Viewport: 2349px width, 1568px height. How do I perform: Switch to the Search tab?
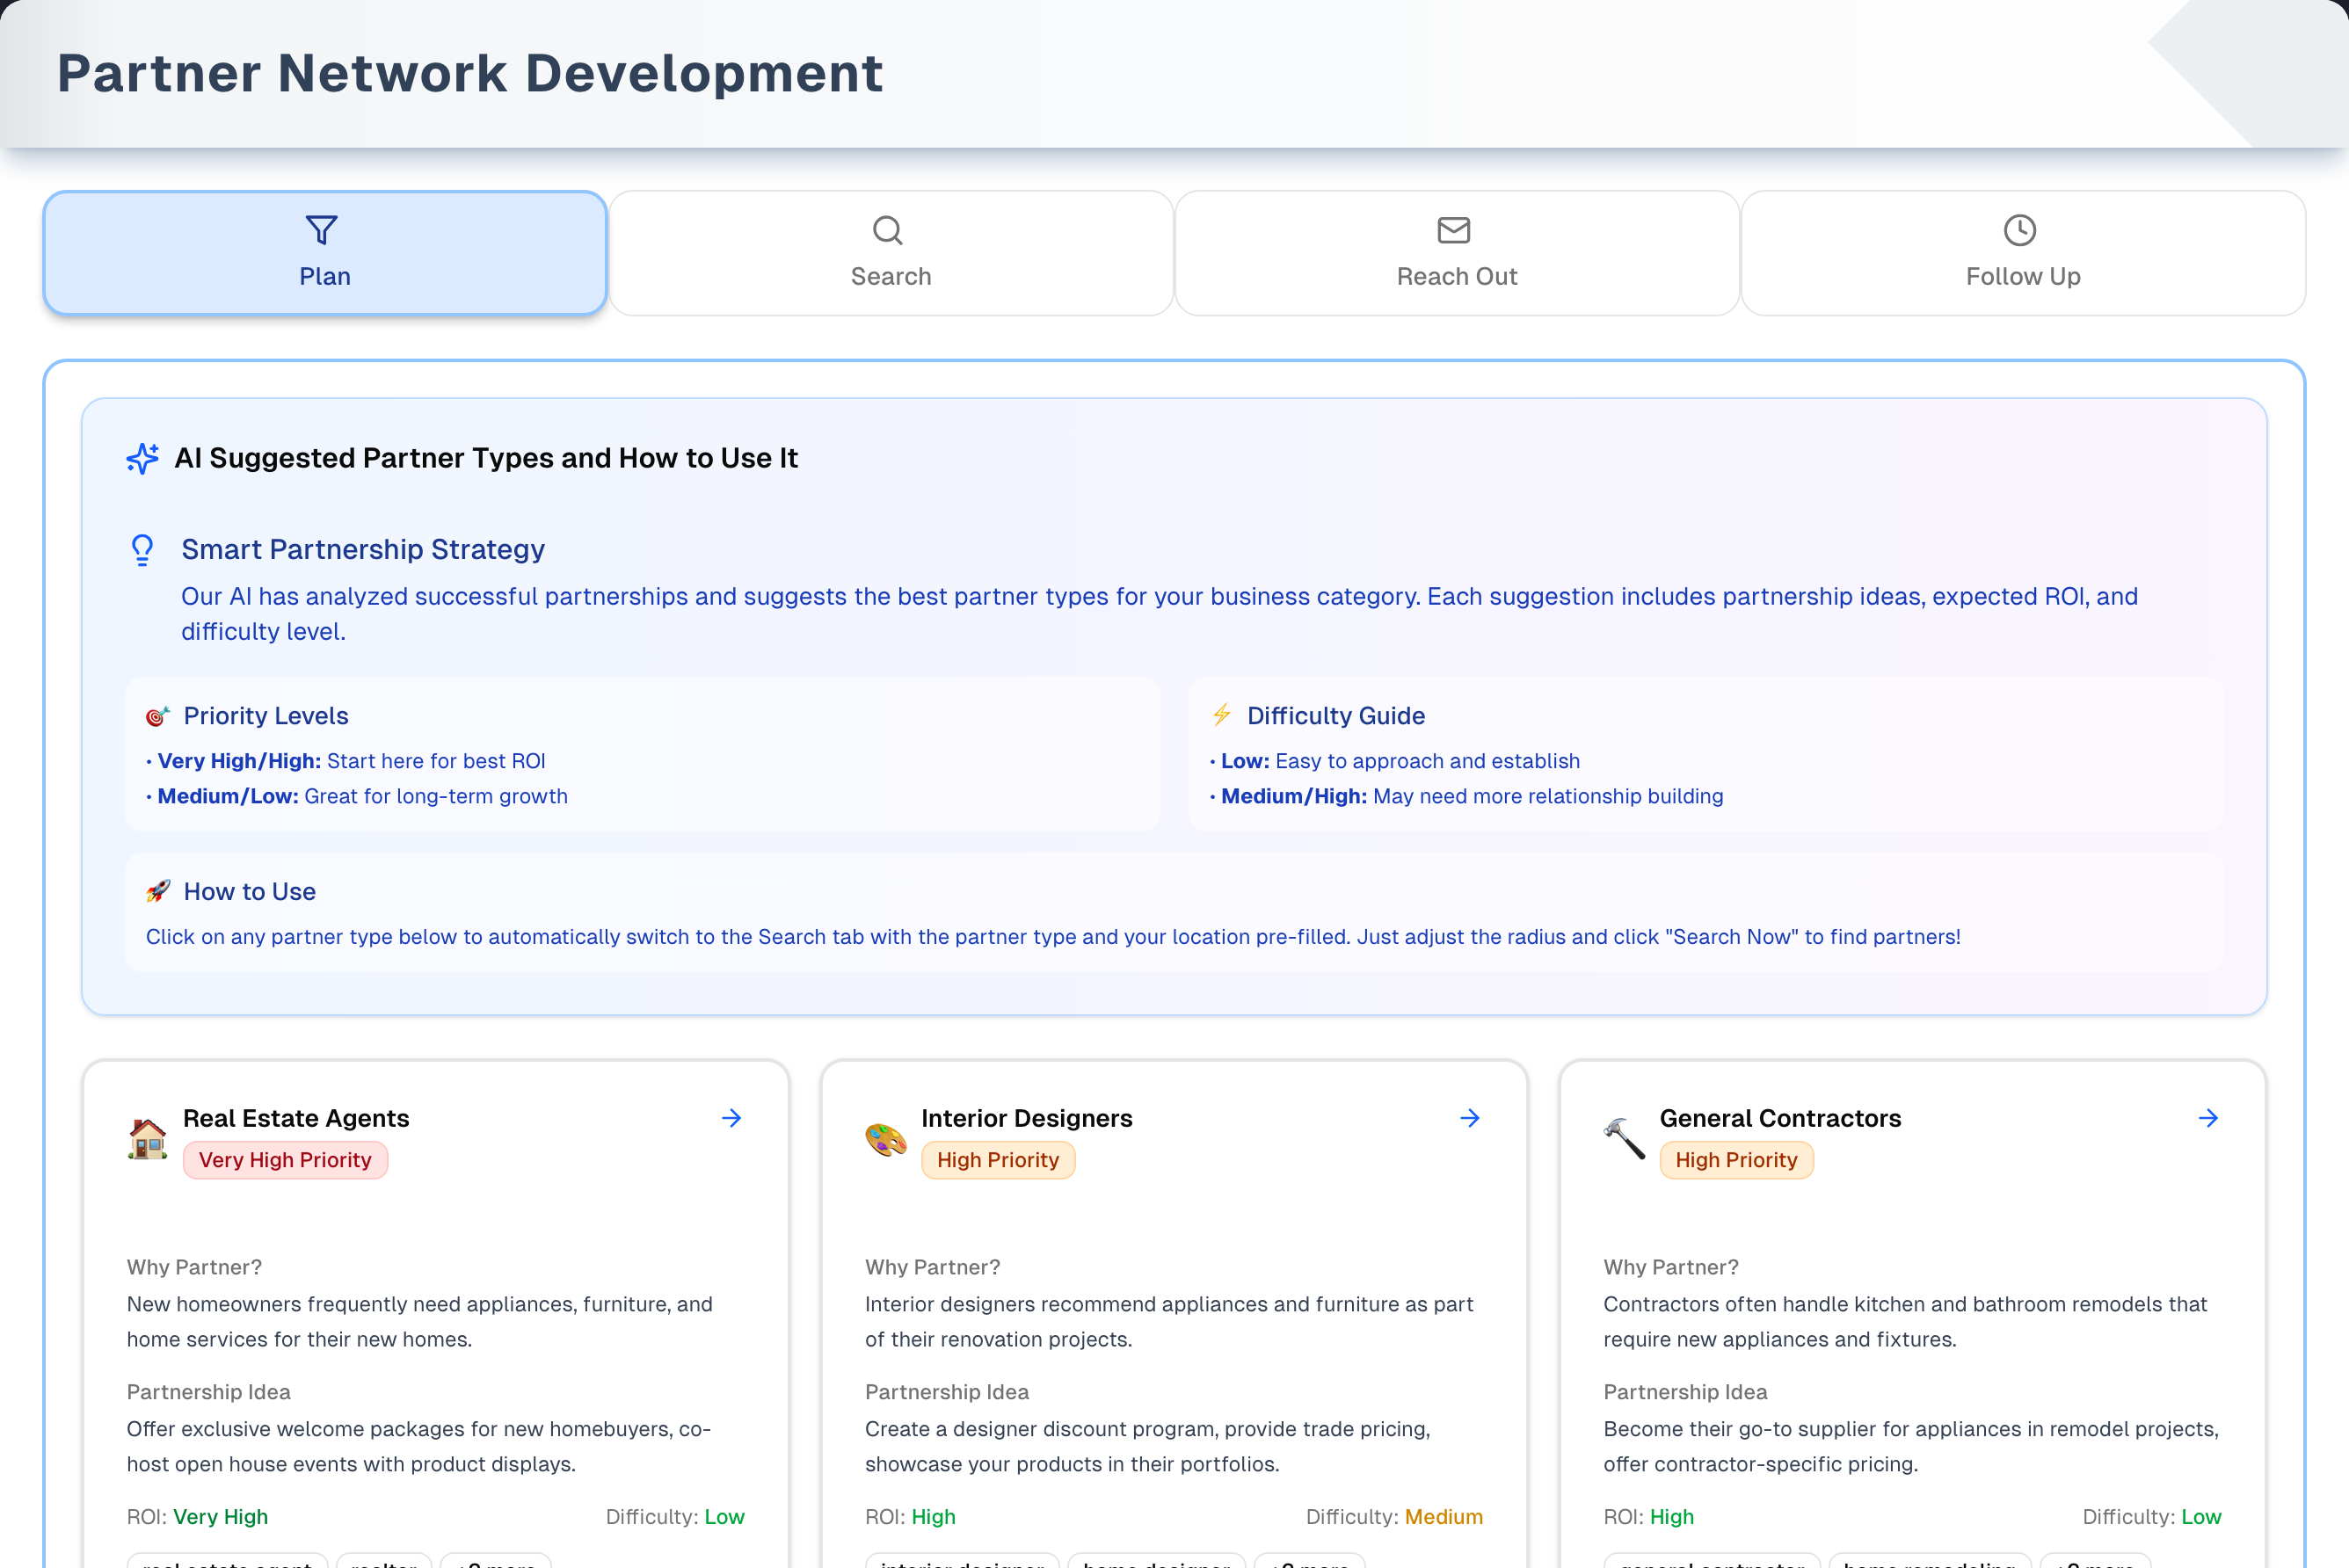[890, 253]
